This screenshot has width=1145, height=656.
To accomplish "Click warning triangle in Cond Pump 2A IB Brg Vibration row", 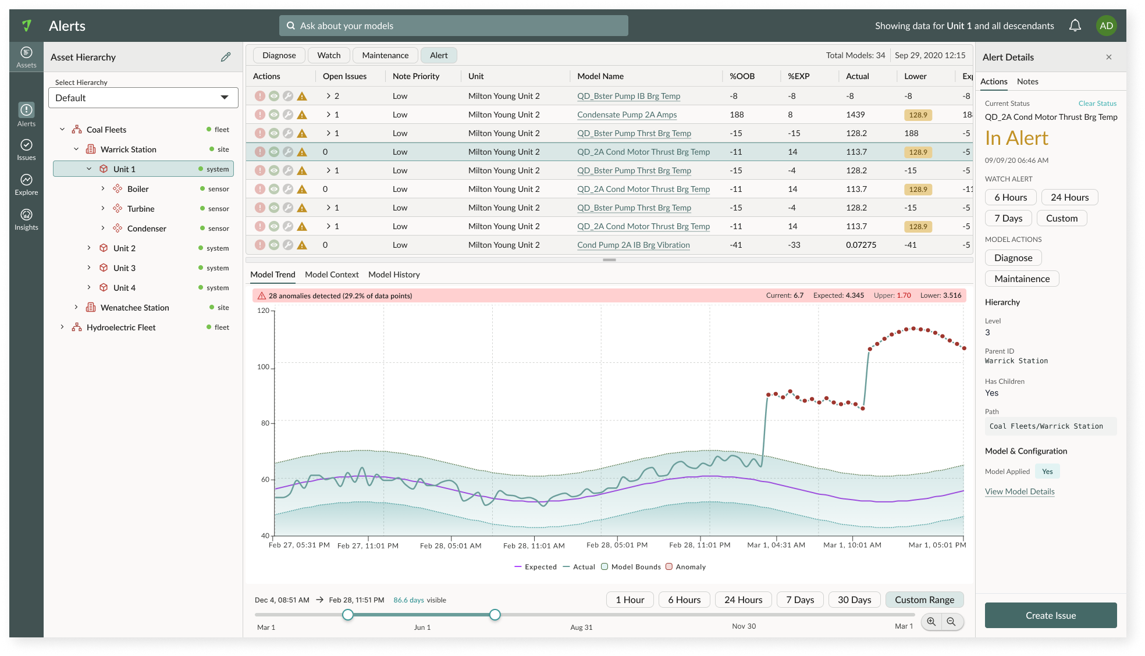I will pyautogui.click(x=302, y=245).
